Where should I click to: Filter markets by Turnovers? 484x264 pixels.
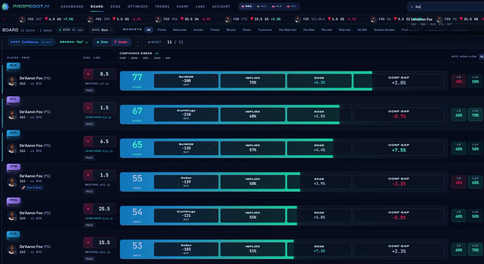point(265,30)
